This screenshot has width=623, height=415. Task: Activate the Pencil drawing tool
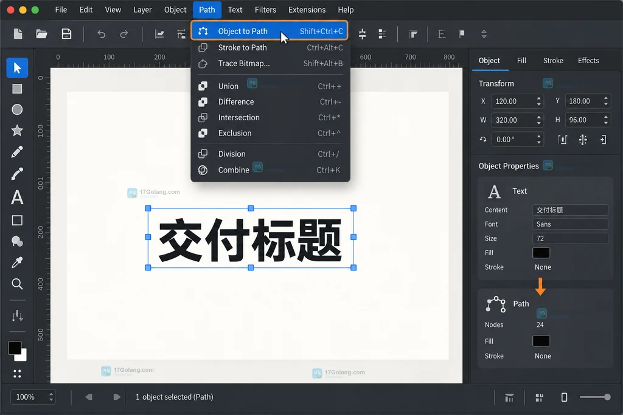pos(17,151)
